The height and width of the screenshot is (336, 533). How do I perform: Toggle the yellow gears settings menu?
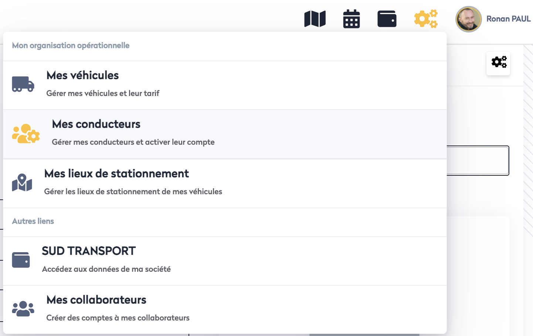coord(425,19)
